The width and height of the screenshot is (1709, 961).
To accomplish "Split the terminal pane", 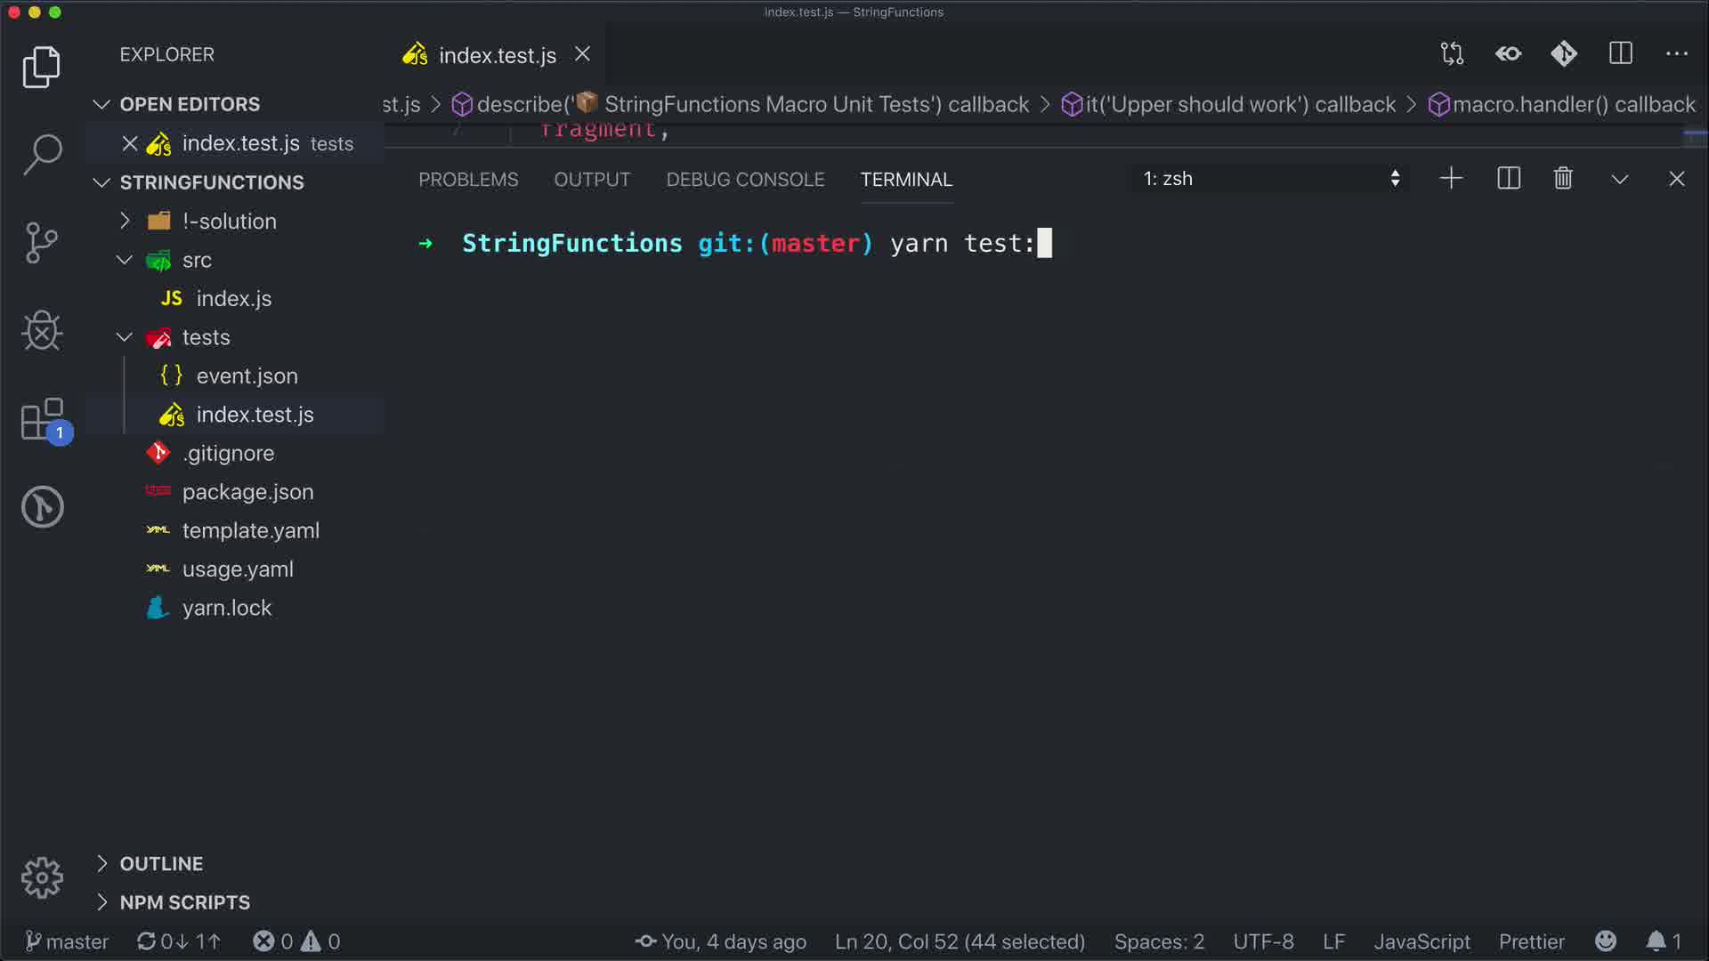I will click(1509, 179).
